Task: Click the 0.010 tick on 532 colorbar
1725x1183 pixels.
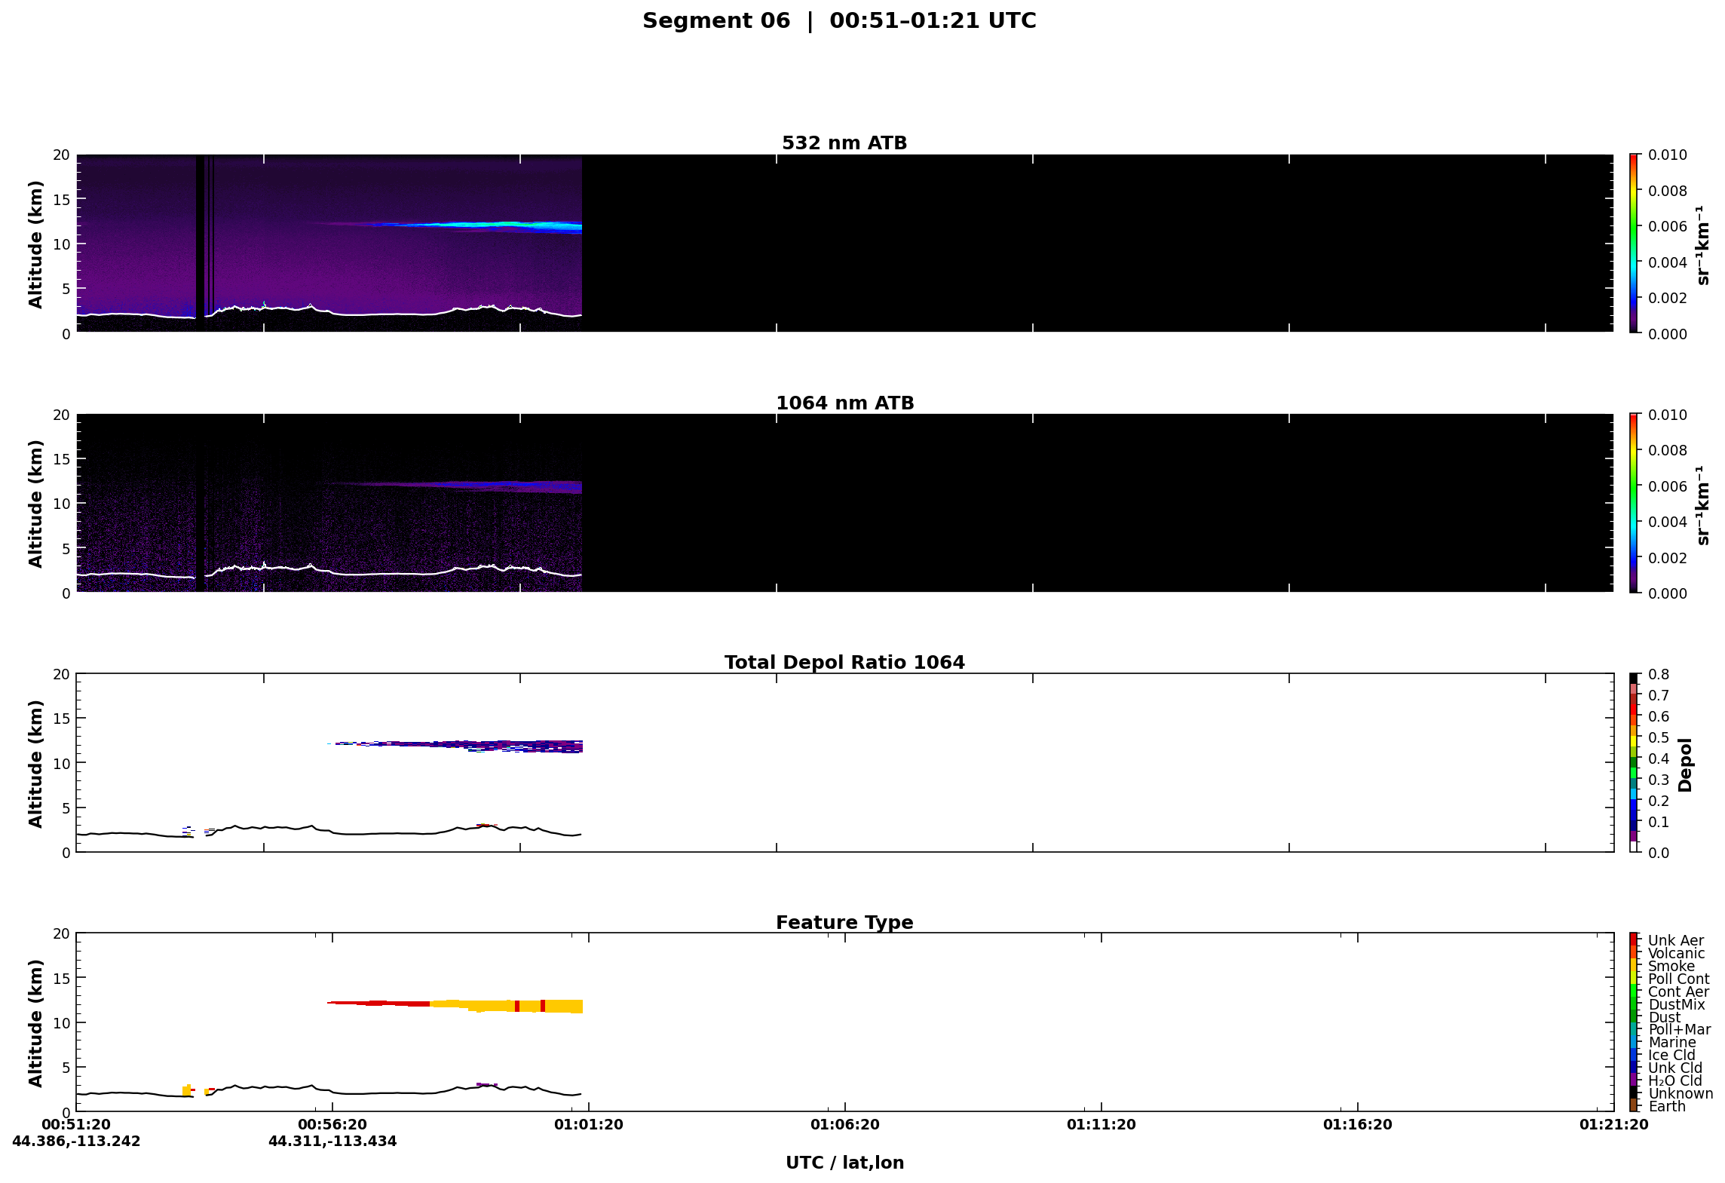Action: pos(1667,155)
